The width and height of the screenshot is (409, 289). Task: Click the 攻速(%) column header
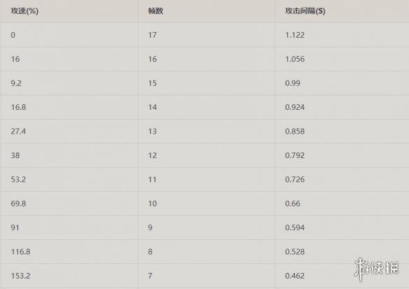pyautogui.click(x=25, y=11)
